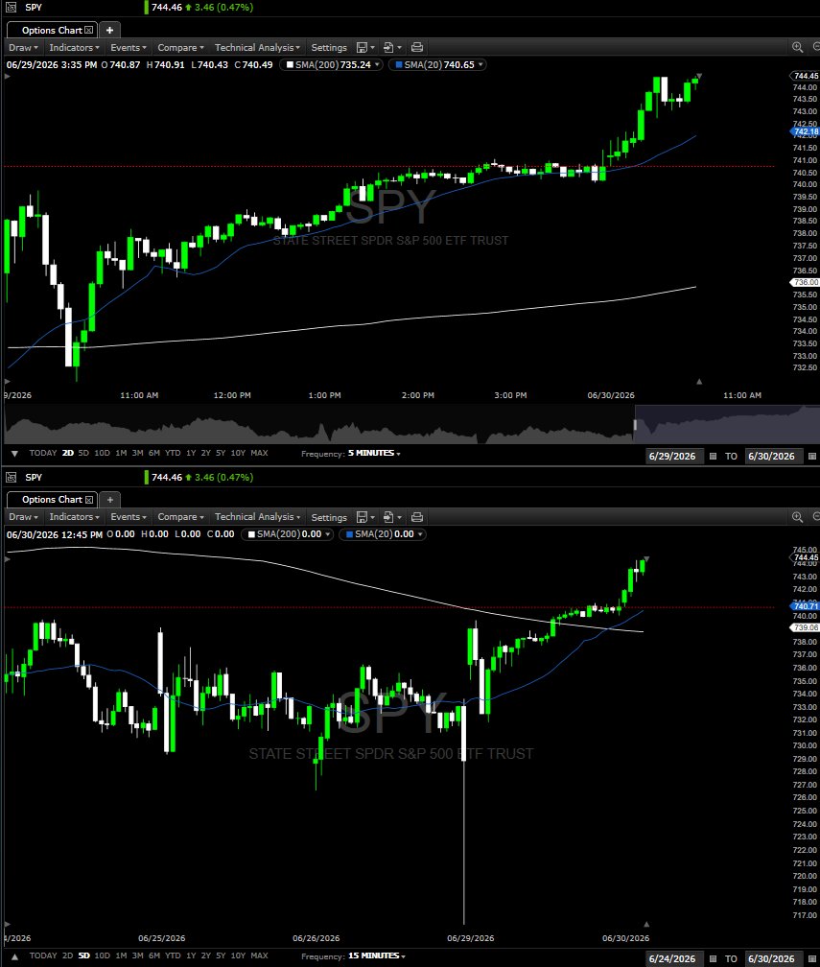Zoom in on the bottom chart with magnifier

(798, 517)
